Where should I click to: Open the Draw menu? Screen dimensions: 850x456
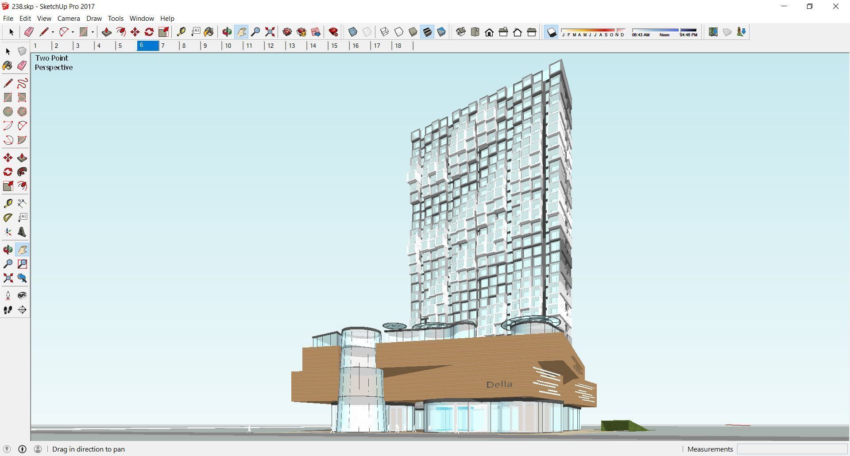(x=94, y=19)
